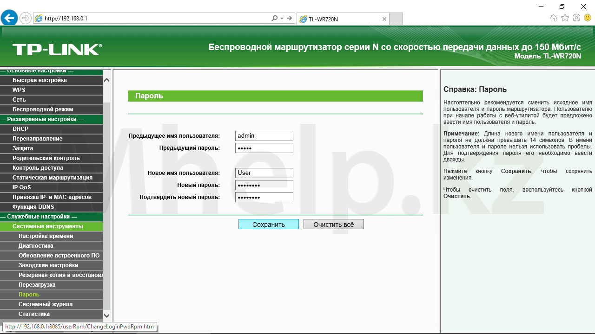Open Функция DDNS menu item
This screenshot has height=334, width=595.
51,207
